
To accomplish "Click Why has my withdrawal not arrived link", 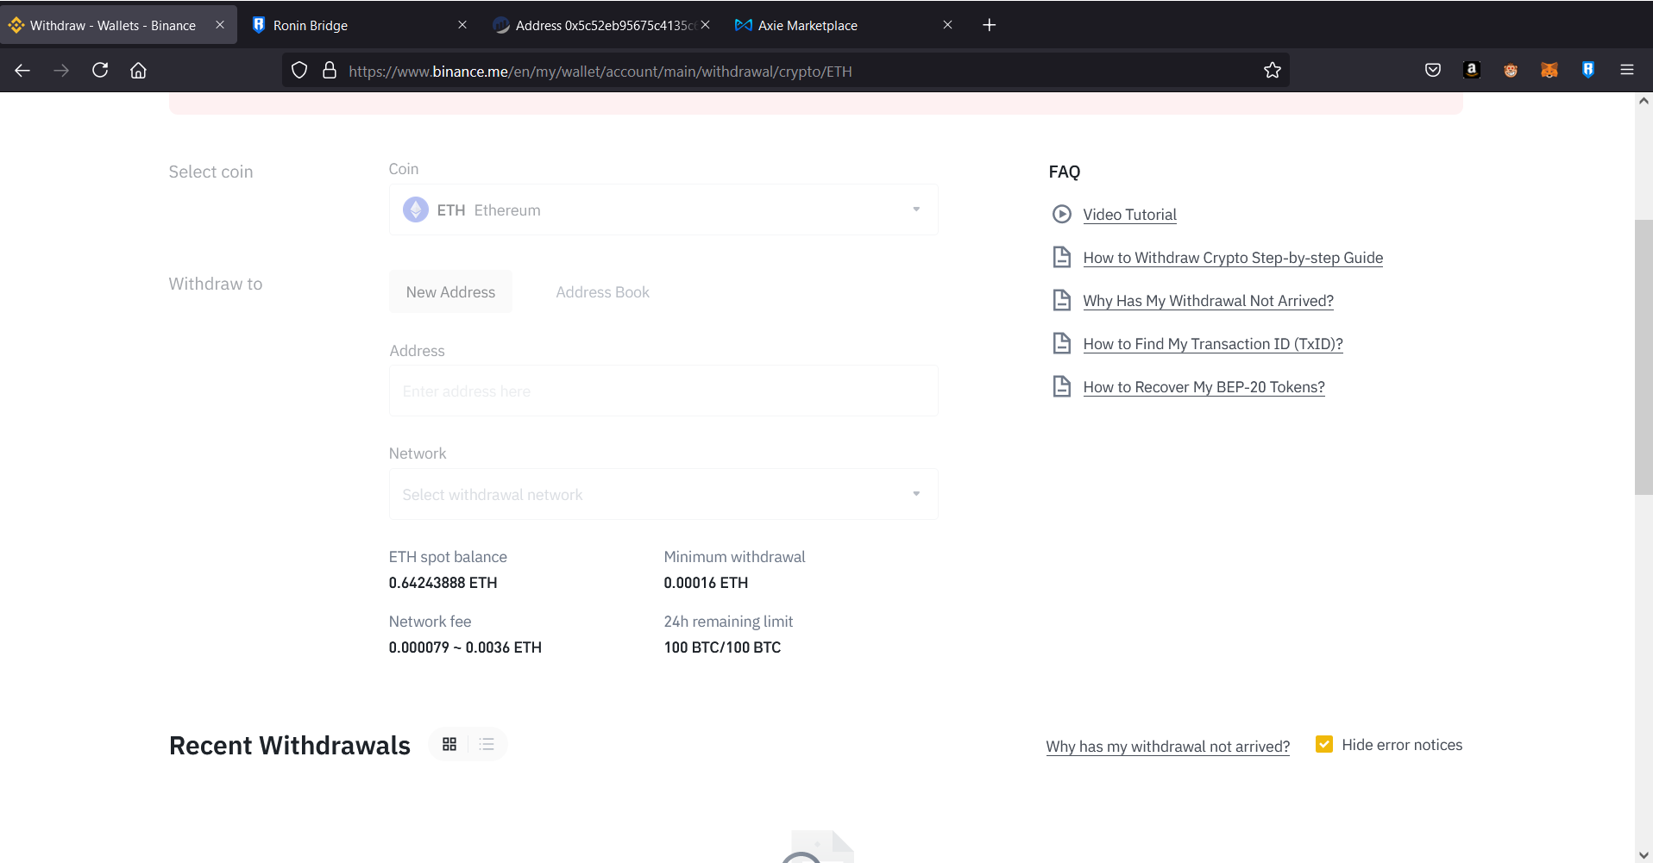I will (x=1167, y=746).
